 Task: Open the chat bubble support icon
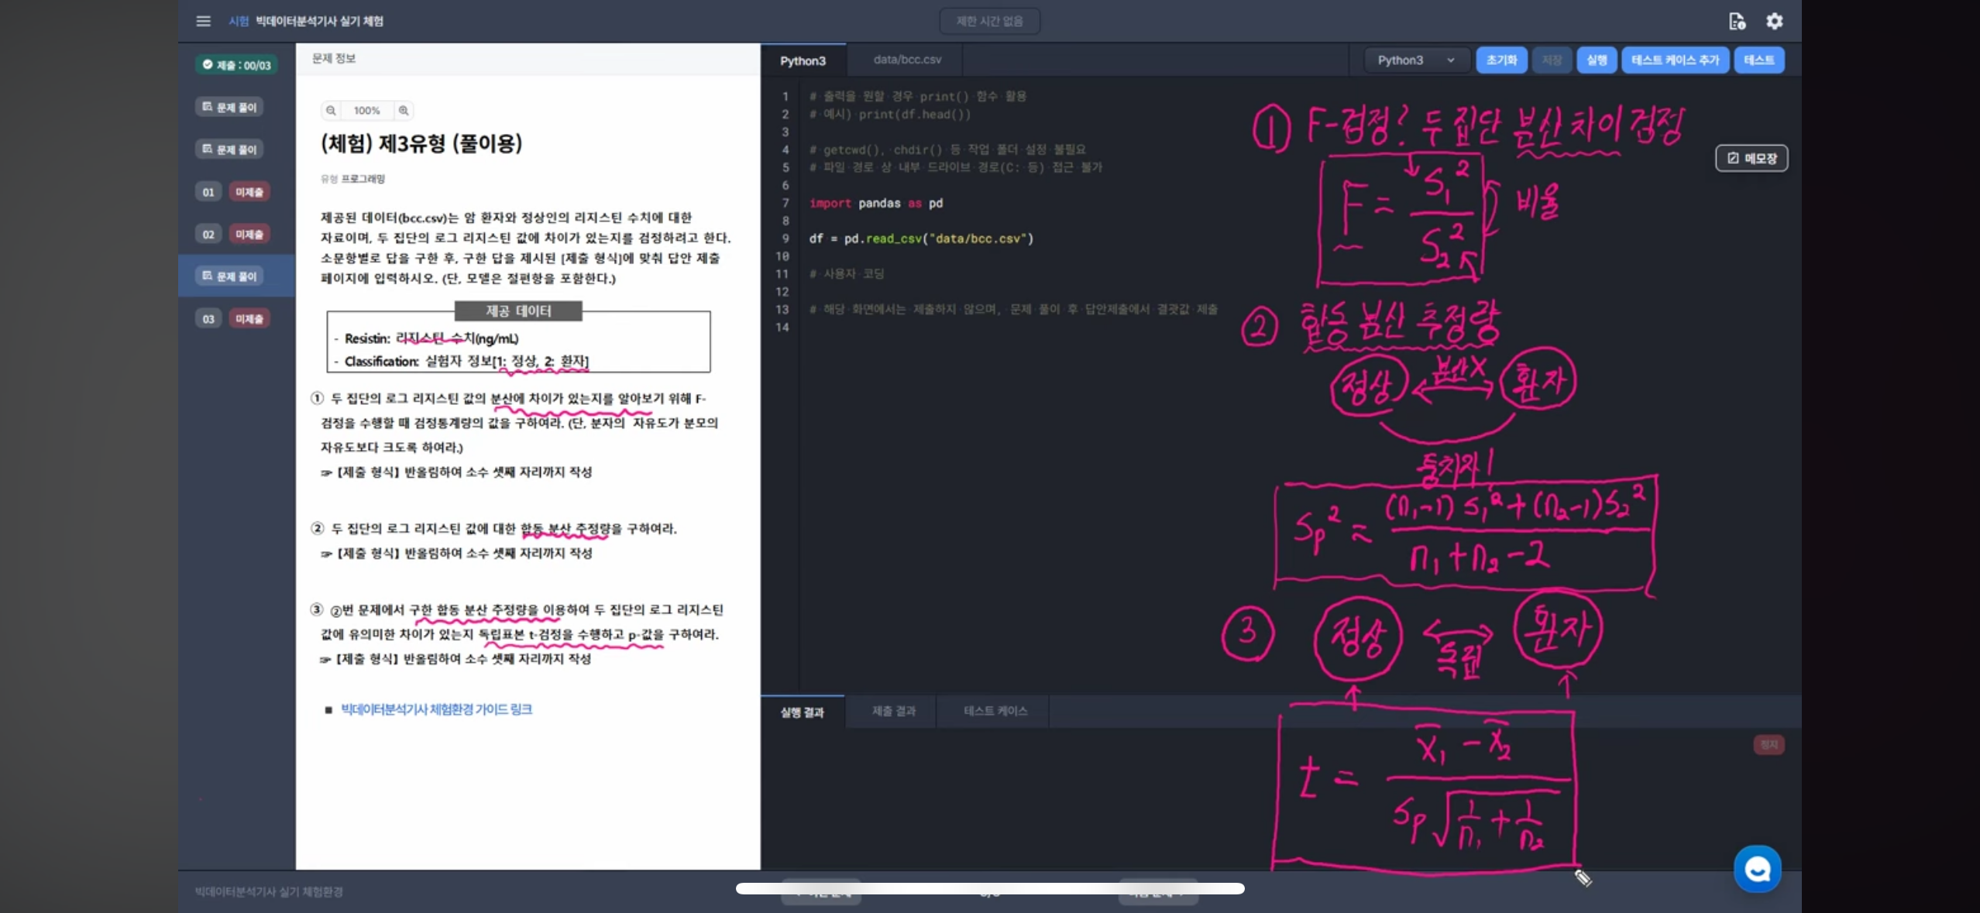(x=1757, y=869)
